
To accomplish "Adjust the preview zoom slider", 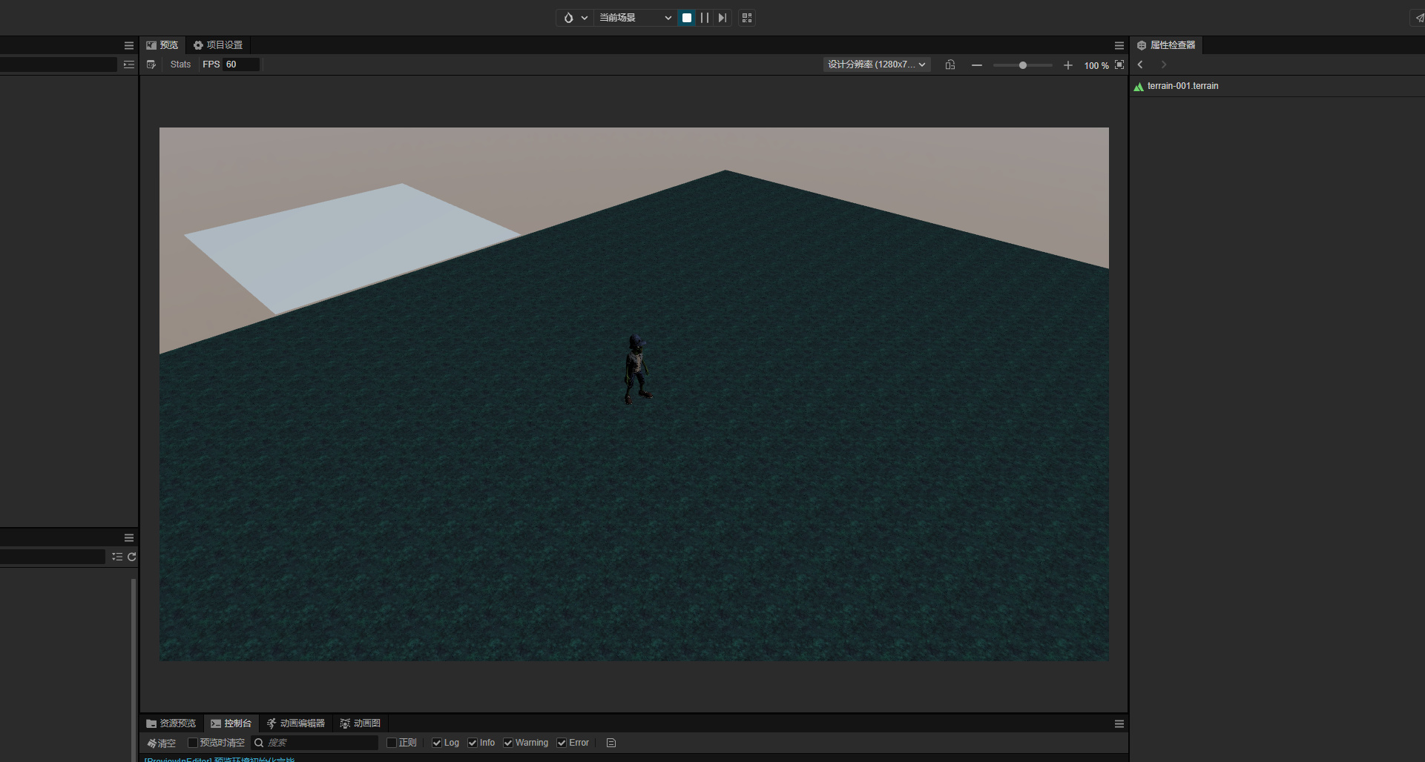I will pos(1022,65).
